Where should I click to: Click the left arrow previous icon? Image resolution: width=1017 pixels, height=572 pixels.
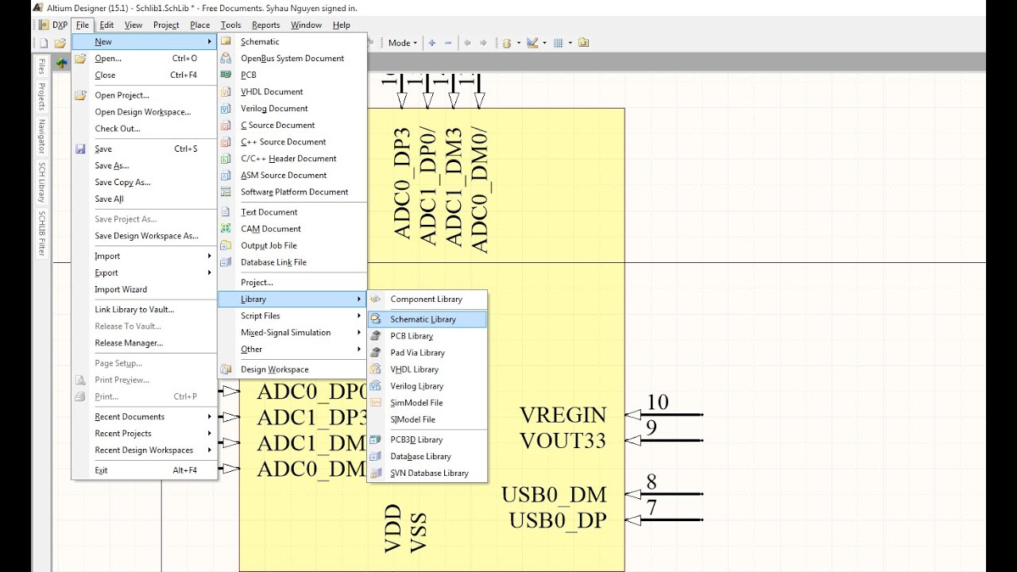tap(467, 43)
